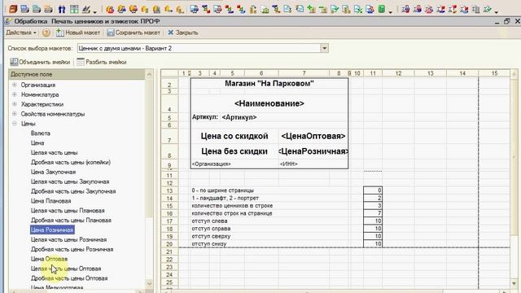This screenshot has width=521, height=293.
Task: Click the 'Цена без скидки' cell
Action: click(x=234, y=151)
